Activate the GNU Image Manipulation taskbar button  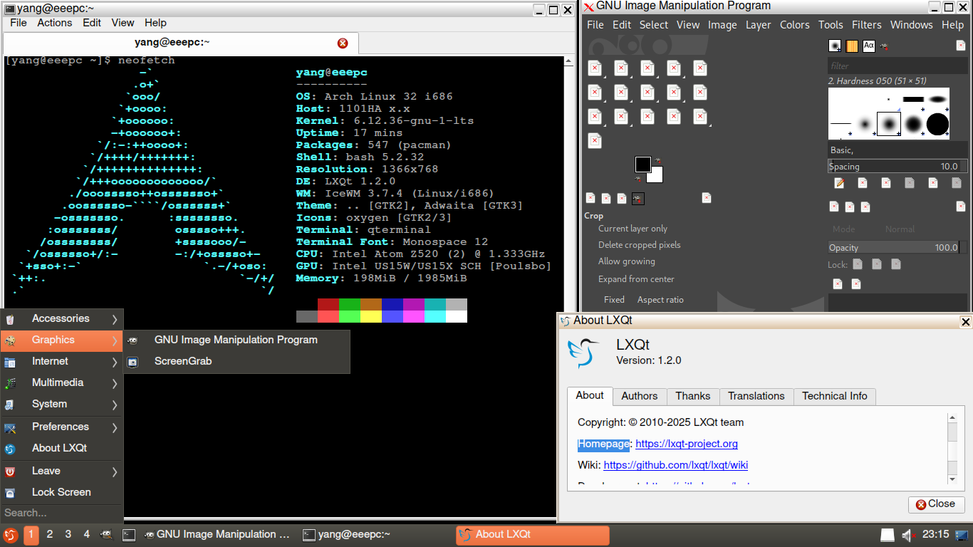217,534
